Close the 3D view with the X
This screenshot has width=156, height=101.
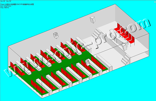click(x=155, y=2)
